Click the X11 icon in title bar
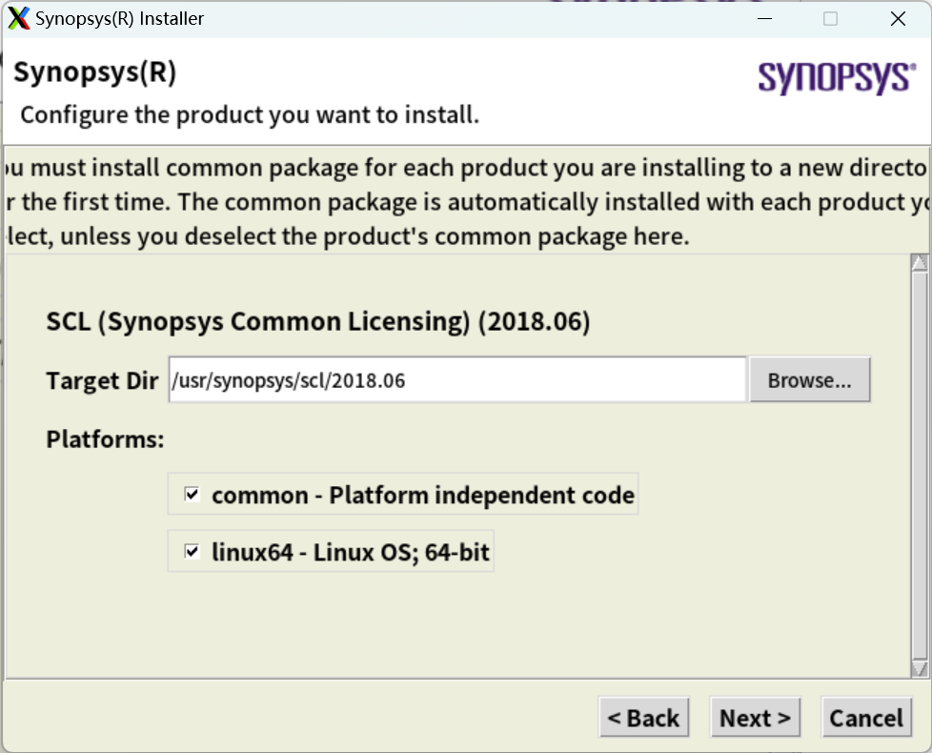The height and width of the screenshot is (753, 932). 18,18
